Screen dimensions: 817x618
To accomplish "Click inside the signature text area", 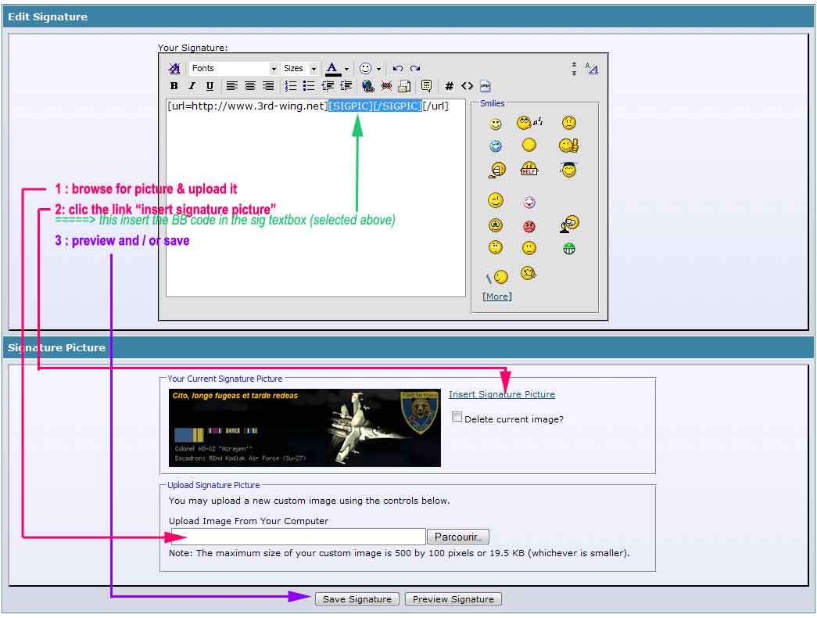I will pos(316,198).
